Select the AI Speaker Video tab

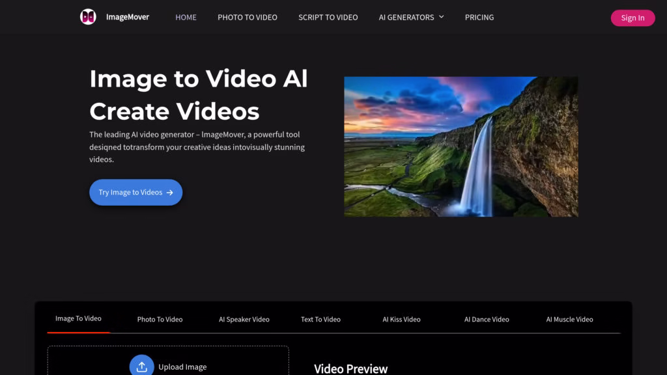(x=244, y=319)
